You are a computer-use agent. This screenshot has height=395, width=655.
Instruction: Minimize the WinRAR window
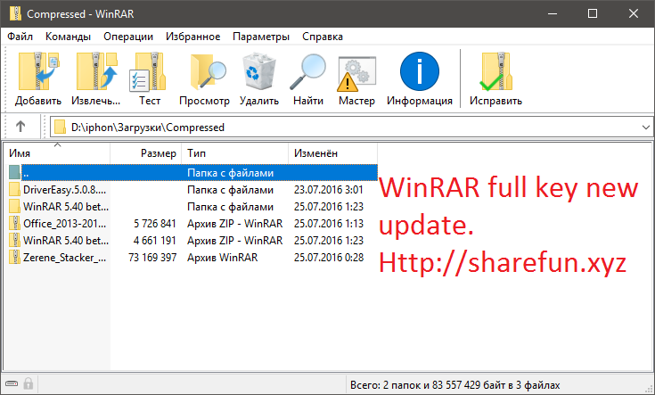point(553,13)
